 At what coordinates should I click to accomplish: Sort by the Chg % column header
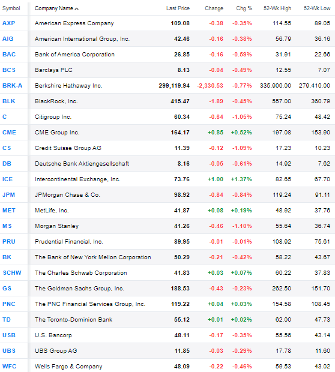pyautogui.click(x=244, y=8)
